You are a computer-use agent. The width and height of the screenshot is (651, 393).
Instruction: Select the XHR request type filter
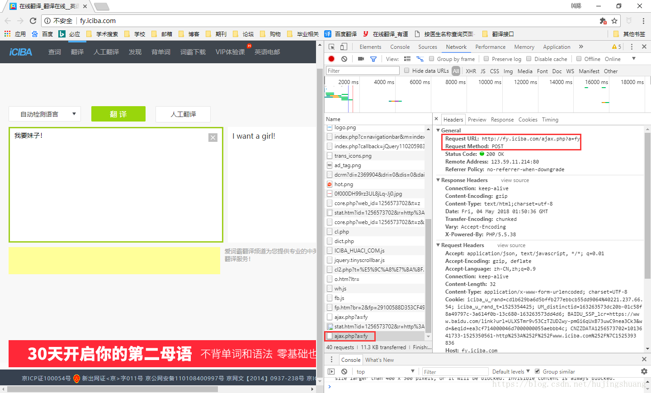pyautogui.click(x=471, y=71)
